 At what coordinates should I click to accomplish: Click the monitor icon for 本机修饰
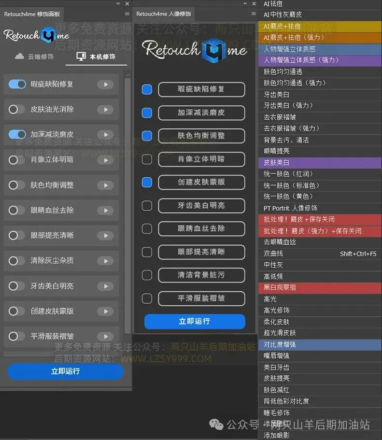pos(81,57)
